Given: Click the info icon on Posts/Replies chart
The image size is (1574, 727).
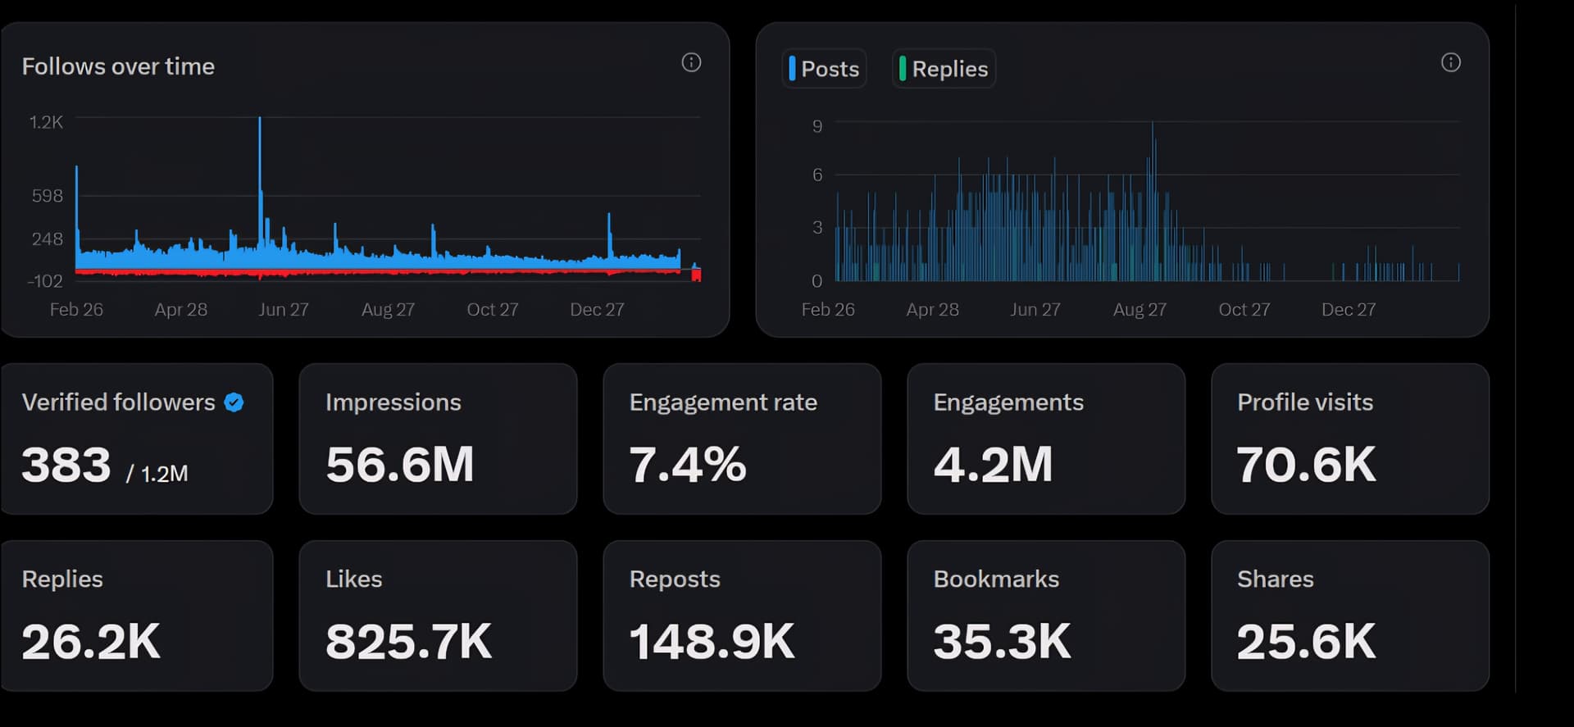Looking at the screenshot, I should (x=1450, y=62).
